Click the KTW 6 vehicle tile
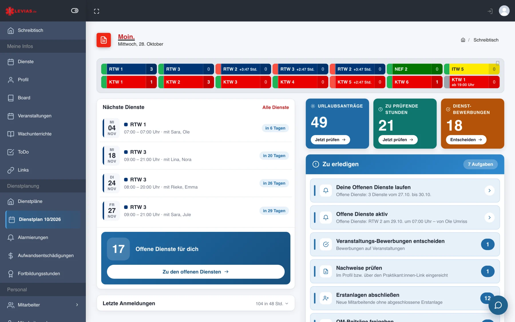 click(x=414, y=82)
